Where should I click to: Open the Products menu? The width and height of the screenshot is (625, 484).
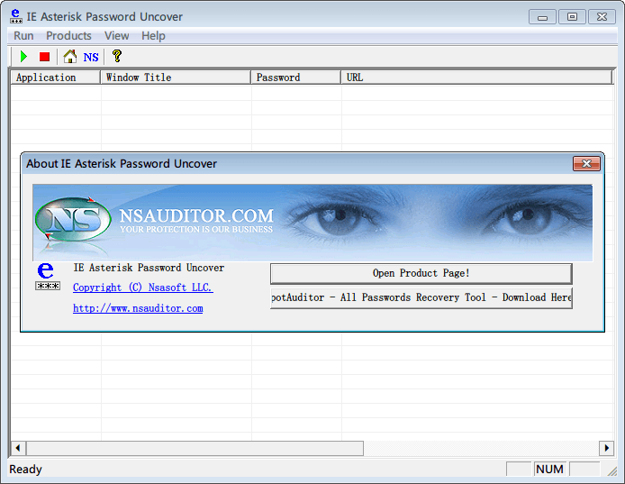coord(68,36)
